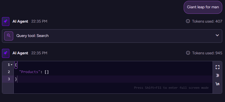The width and height of the screenshot is (225, 102).
Task: Open full screen mode with the corner-brackets icon
Action: point(218,67)
